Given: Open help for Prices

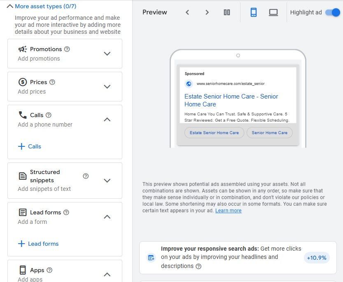Looking at the screenshot, I should 52,82.
